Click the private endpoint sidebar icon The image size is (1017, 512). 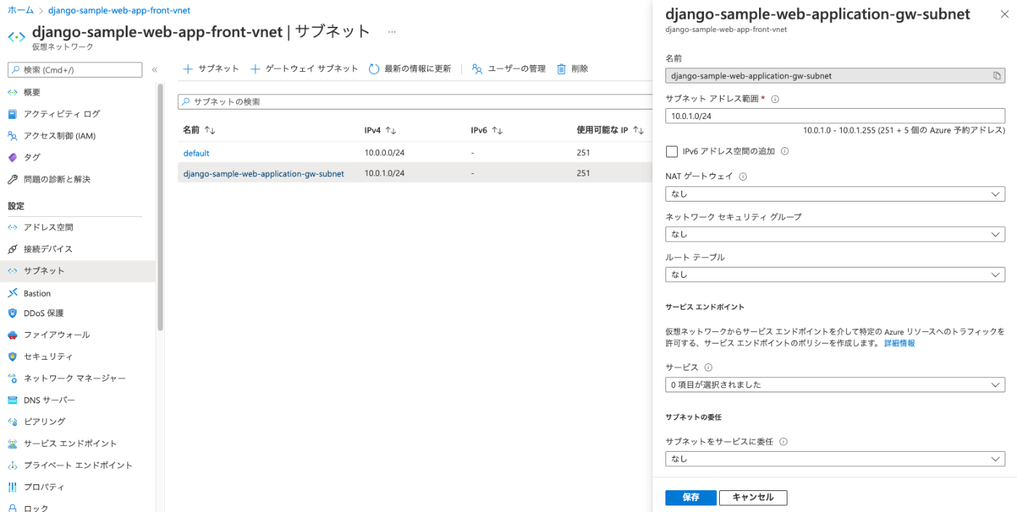pyautogui.click(x=12, y=465)
